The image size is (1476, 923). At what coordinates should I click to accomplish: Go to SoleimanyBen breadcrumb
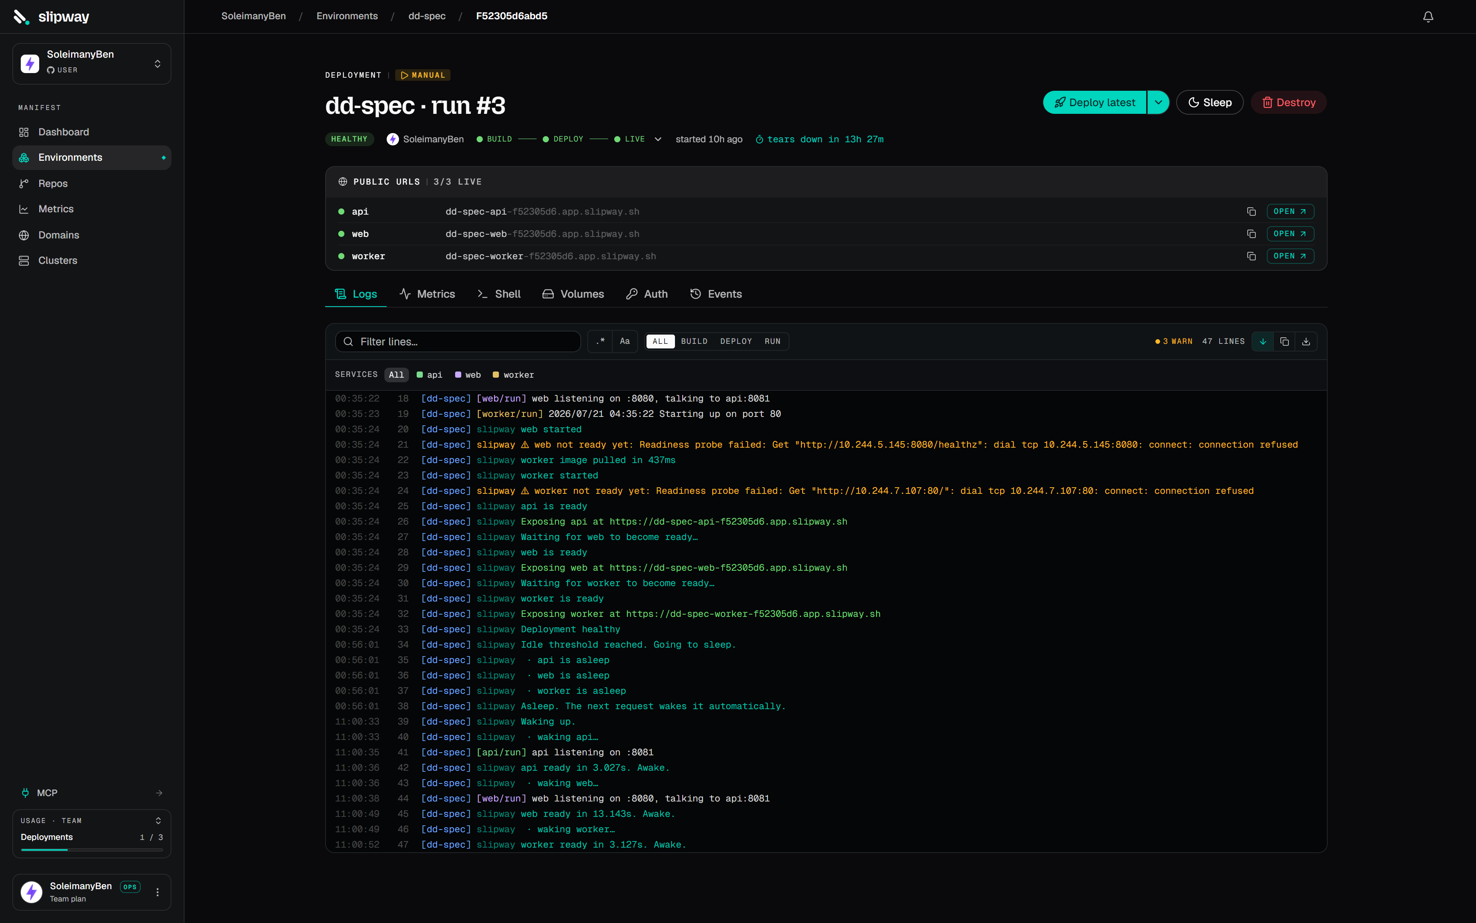253,17
